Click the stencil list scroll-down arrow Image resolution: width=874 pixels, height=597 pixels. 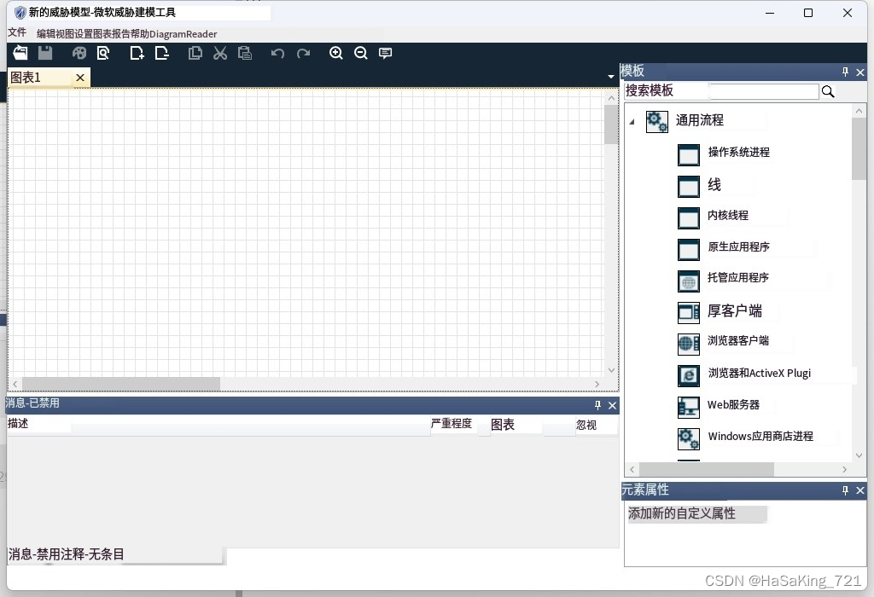click(x=859, y=455)
